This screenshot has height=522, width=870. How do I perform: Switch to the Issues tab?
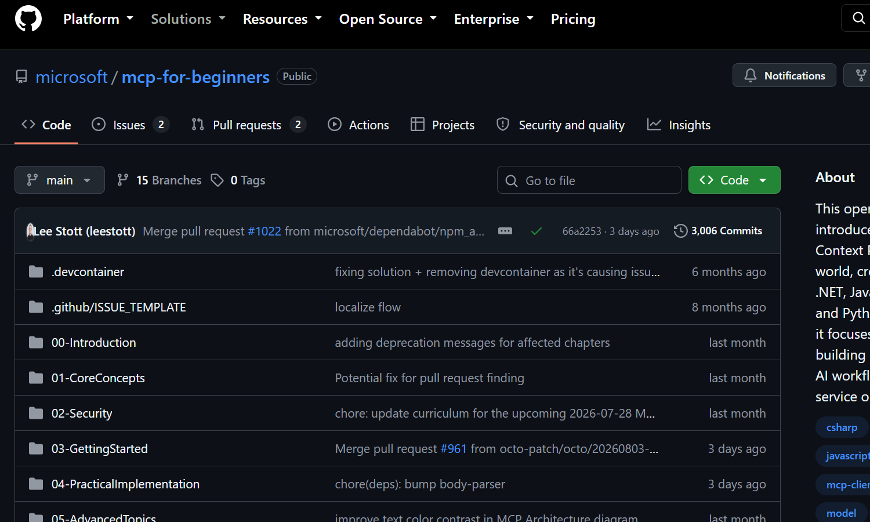coord(130,125)
